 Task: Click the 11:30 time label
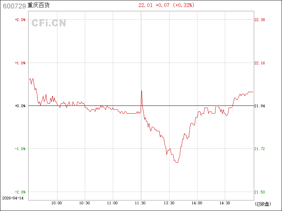click(x=140, y=203)
